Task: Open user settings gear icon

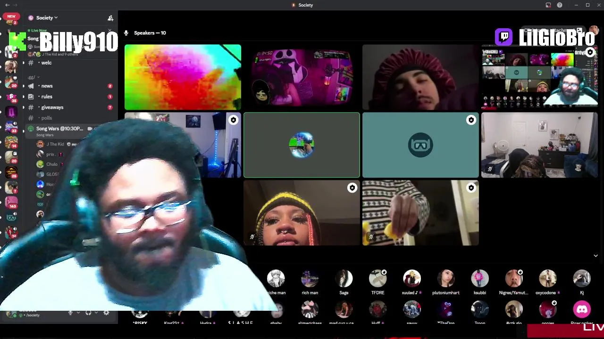Action: (106, 313)
